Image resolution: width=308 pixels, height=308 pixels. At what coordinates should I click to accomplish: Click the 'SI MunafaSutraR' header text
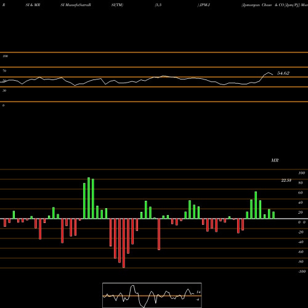[x=76, y=5]
